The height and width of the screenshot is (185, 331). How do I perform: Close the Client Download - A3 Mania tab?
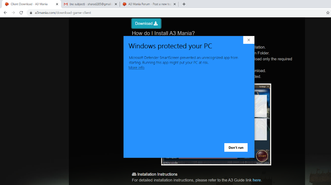(57, 4)
